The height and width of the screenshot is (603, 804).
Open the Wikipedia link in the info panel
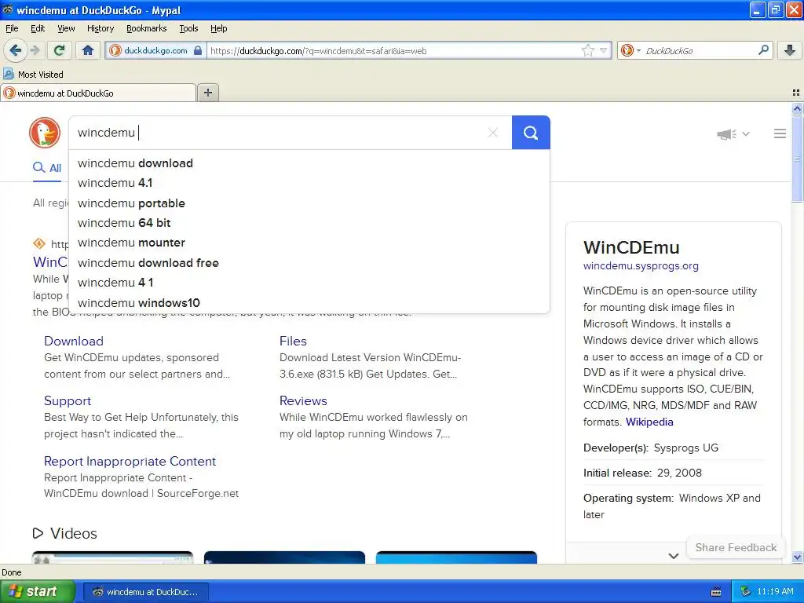649,422
